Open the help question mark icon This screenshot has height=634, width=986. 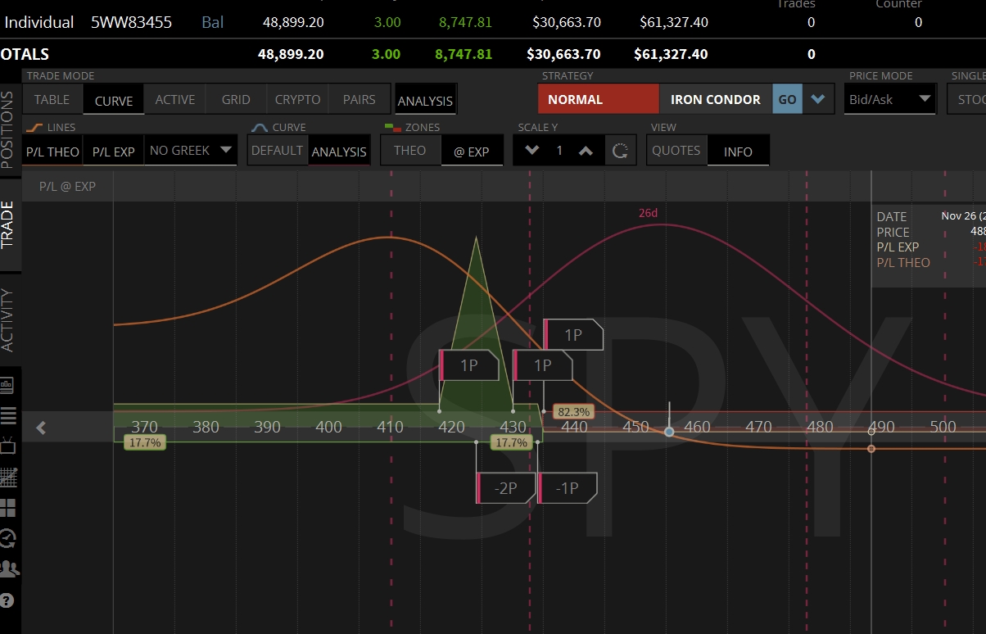point(8,600)
